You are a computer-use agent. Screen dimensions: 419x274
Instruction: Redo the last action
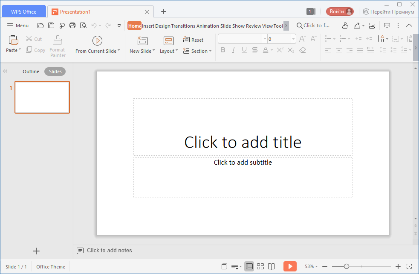coord(108,26)
